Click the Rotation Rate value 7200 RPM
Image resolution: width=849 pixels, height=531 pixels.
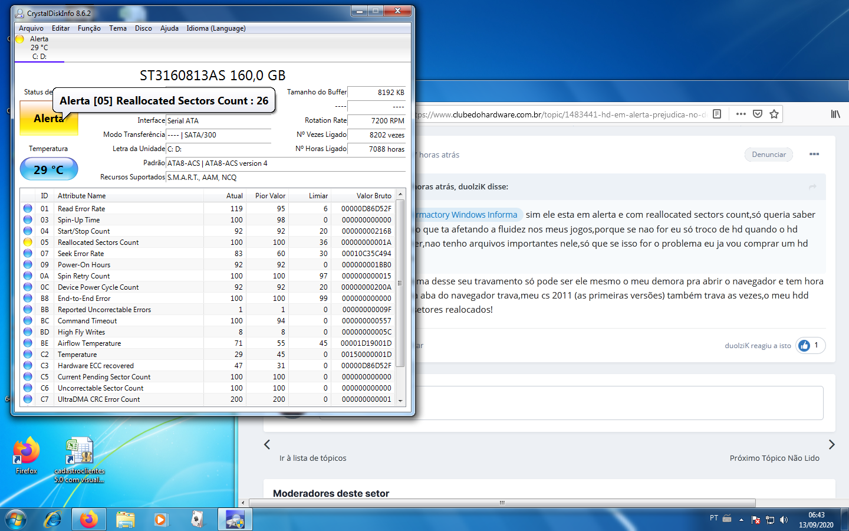377,120
